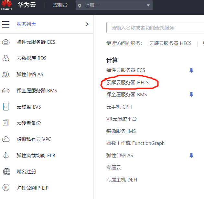Viewport: 204px width, 199px height.
Task: Click the VPC cloud sidebar icon
Action: tap(6, 139)
